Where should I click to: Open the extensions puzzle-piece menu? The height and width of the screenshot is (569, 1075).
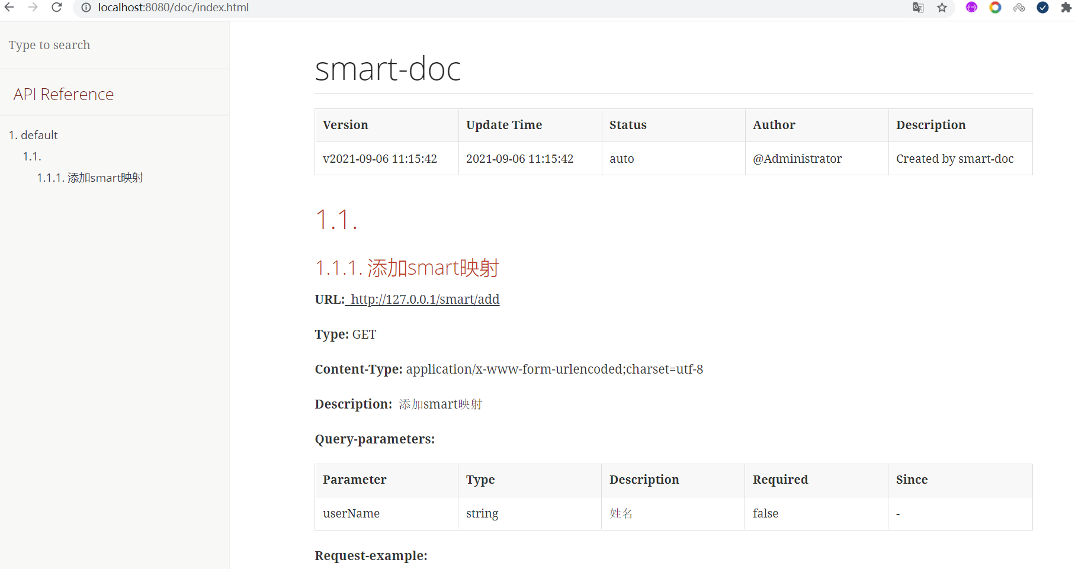[1066, 8]
